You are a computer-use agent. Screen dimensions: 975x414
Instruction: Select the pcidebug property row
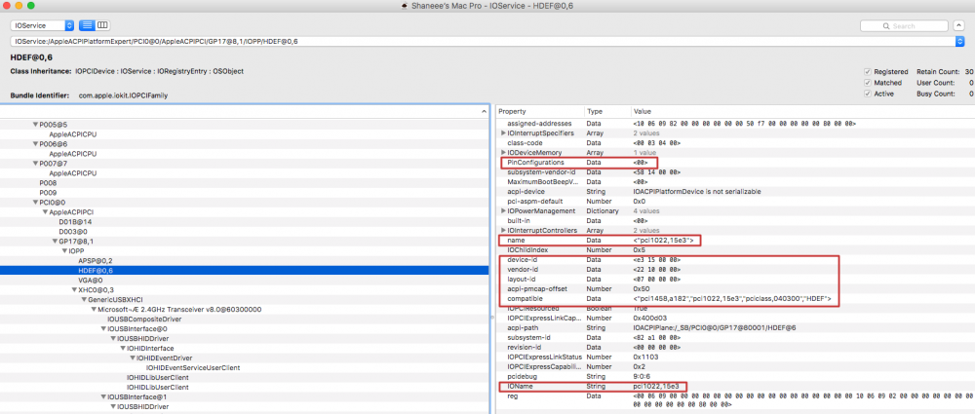[x=735, y=376]
